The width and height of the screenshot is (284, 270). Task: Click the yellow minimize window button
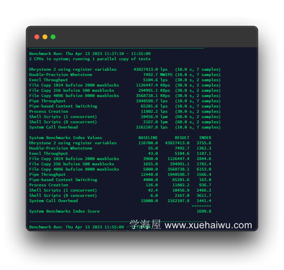coord(45,37)
